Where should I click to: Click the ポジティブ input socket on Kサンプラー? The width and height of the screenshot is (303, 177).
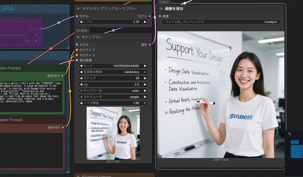point(77,50)
